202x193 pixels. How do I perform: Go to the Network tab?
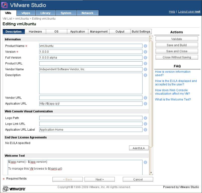[88, 13]
